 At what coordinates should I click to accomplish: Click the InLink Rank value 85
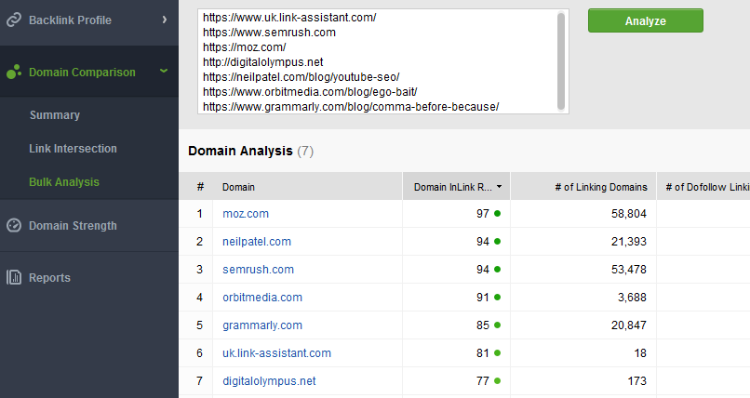483,325
